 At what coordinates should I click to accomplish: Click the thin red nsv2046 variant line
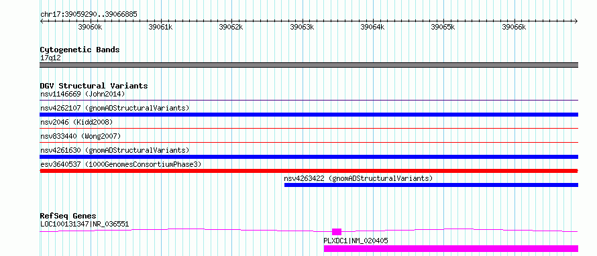[309, 129]
